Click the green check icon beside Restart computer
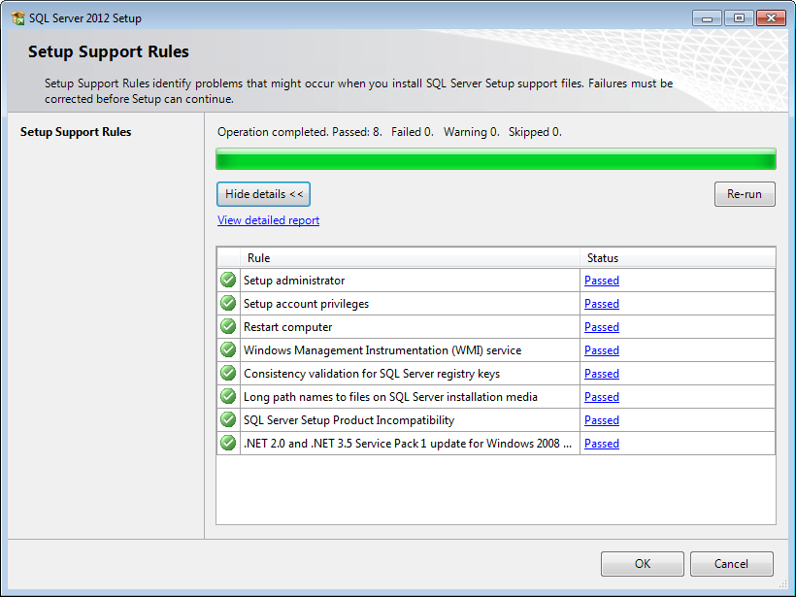 [227, 326]
